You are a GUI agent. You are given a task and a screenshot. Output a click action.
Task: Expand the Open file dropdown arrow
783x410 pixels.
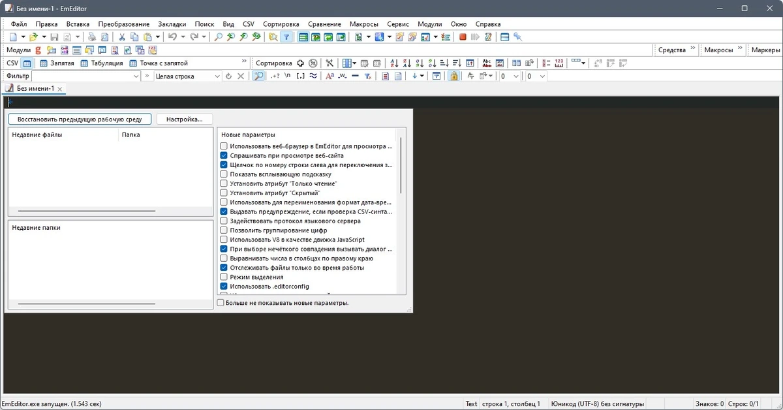pyautogui.click(x=44, y=37)
